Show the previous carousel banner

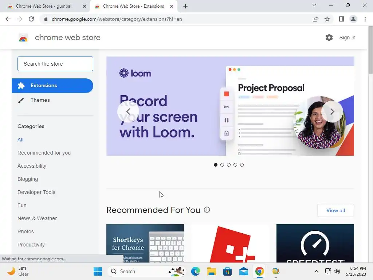(x=128, y=112)
